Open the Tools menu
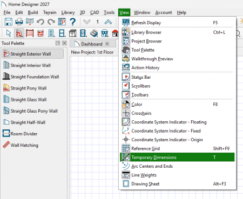The image size is (243, 199). 109,12
